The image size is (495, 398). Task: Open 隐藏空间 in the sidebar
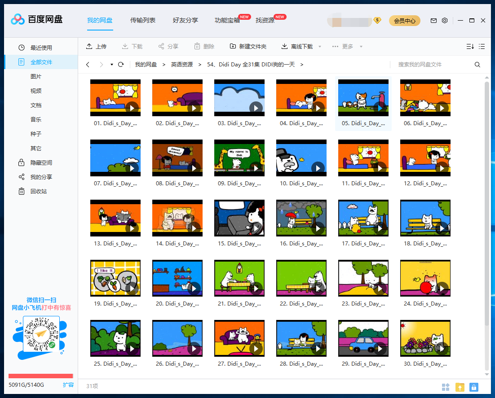(41, 163)
